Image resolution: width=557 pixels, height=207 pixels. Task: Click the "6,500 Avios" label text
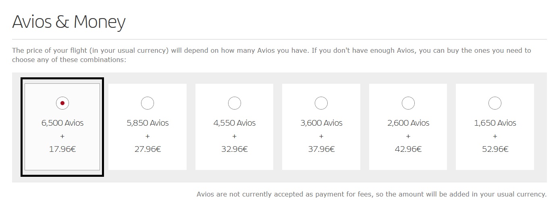[62, 123]
